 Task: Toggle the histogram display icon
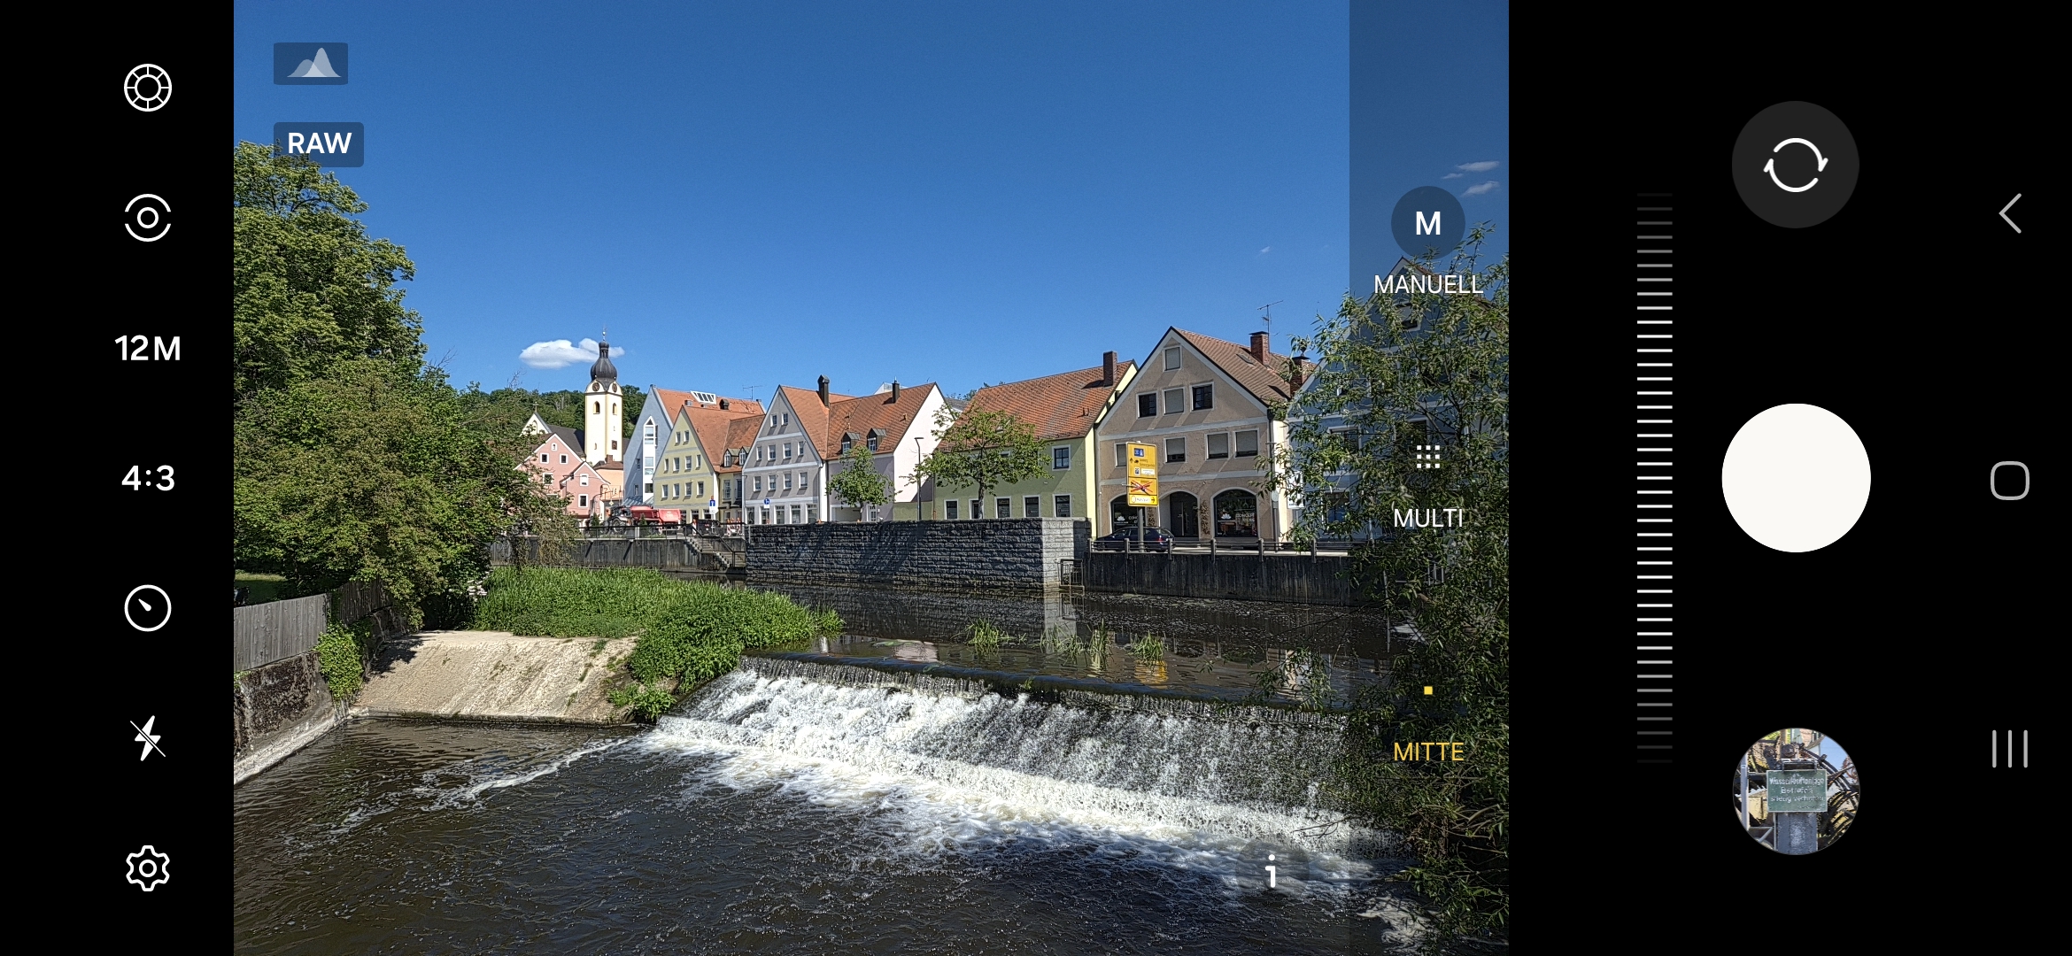coord(311,64)
